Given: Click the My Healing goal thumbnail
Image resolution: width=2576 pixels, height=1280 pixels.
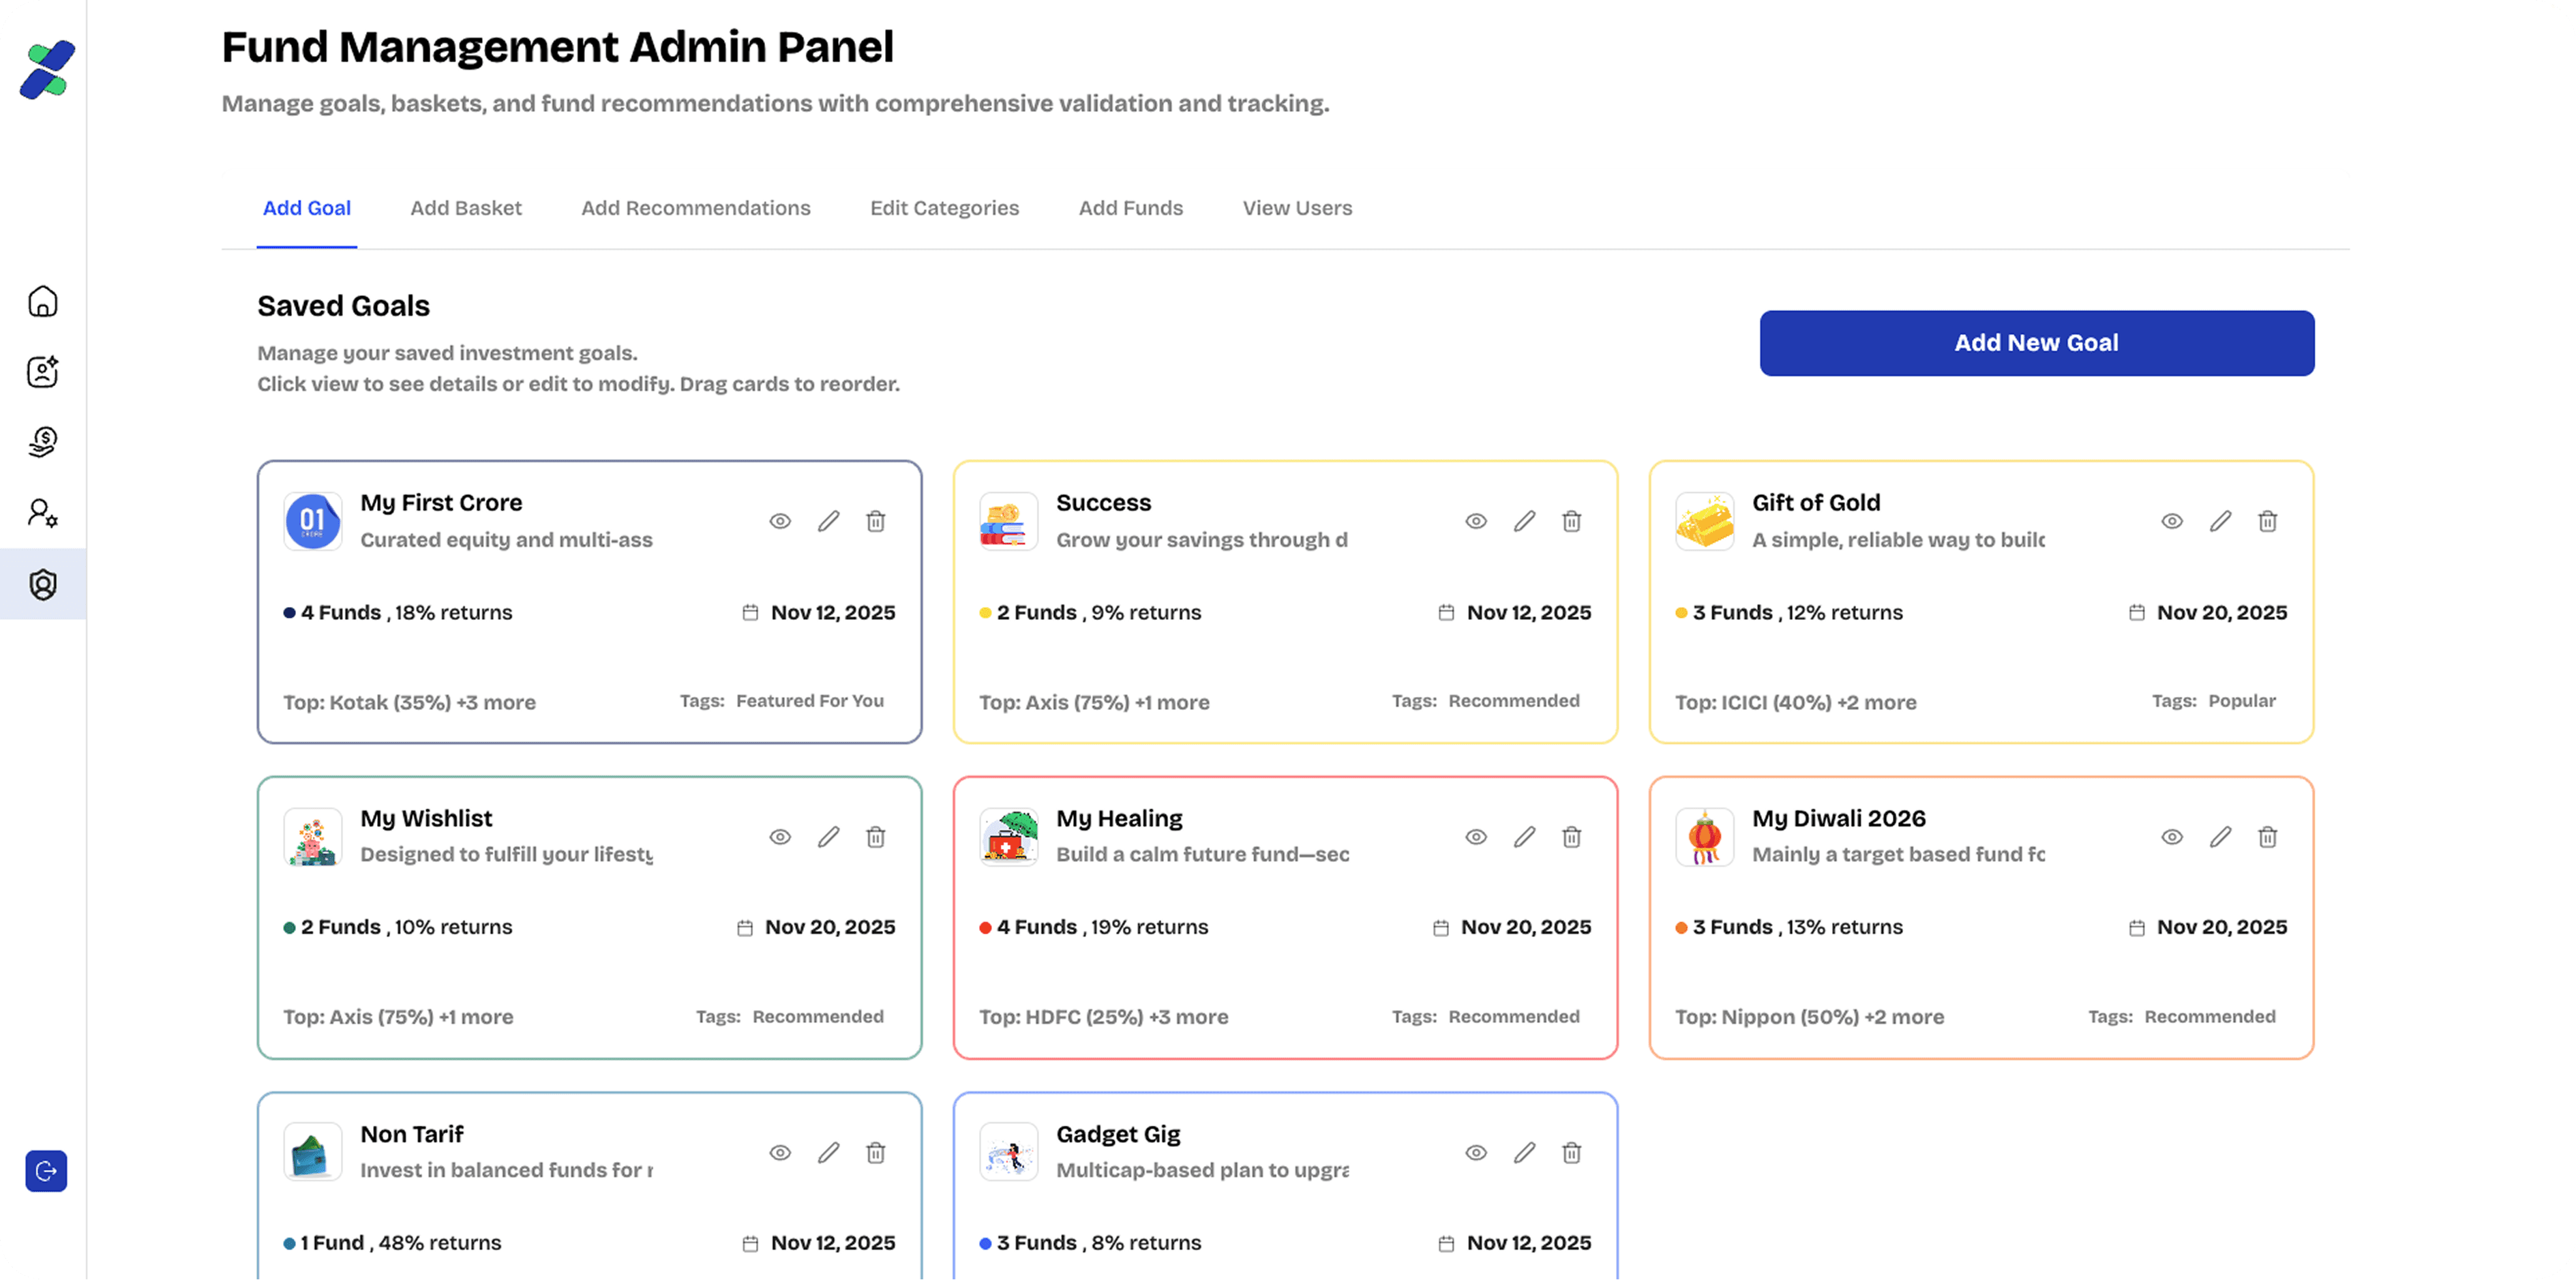Looking at the screenshot, I should click(1008, 837).
